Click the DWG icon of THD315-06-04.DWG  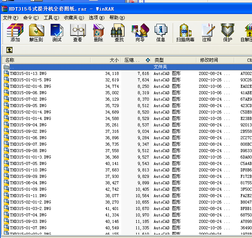(x=6, y=183)
